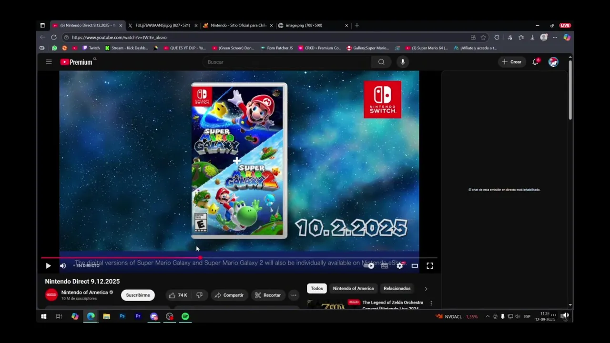Show hidden system tray icons chevron
This screenshot has width=610, height=343.
(x=487, y=316)
